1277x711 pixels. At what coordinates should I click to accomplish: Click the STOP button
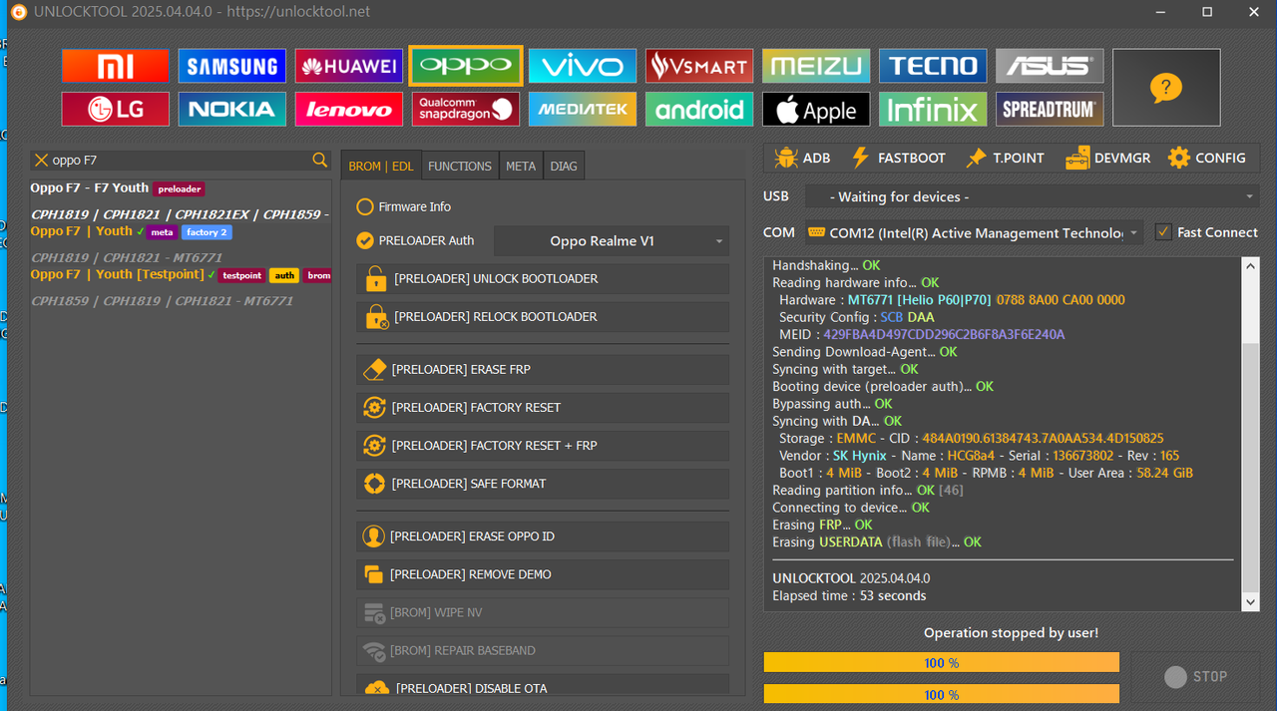point(1195,677)
